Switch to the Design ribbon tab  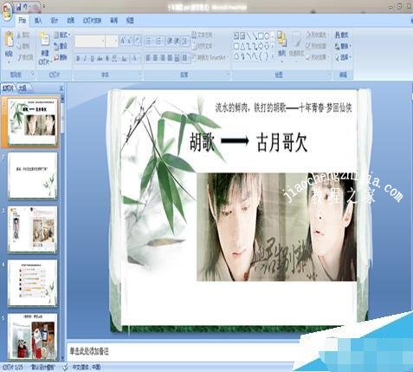(x=55, y=21)
